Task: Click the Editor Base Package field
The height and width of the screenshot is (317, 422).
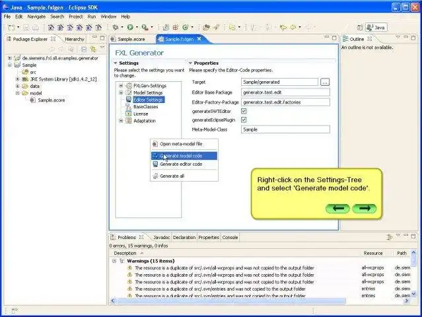Action: click(285, 92)
